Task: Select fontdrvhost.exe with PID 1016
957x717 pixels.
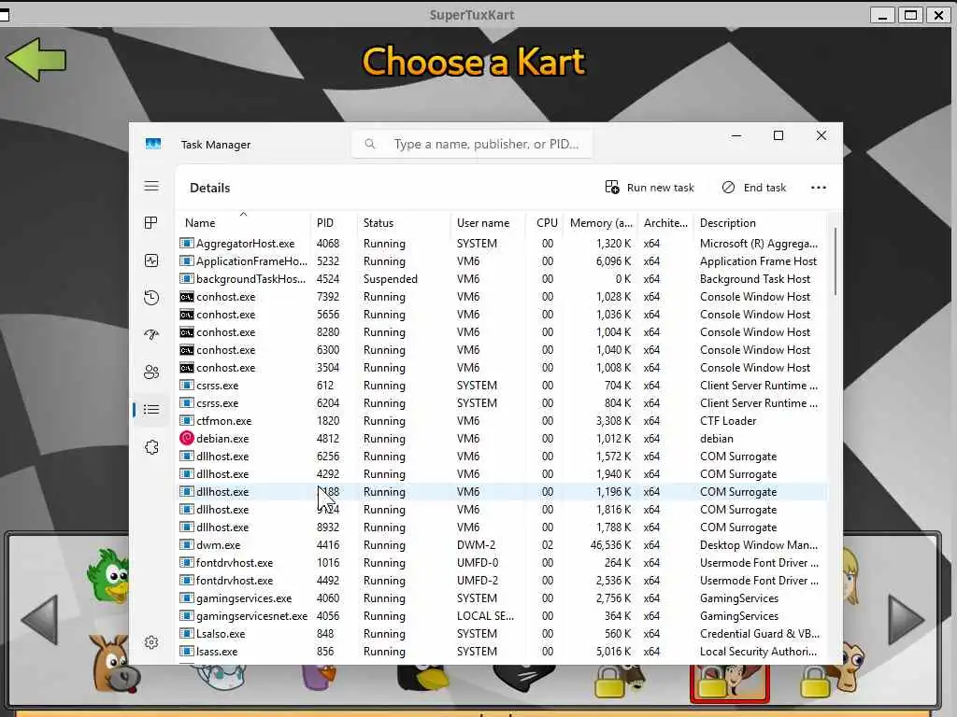Action: click(x=235, y=563)
